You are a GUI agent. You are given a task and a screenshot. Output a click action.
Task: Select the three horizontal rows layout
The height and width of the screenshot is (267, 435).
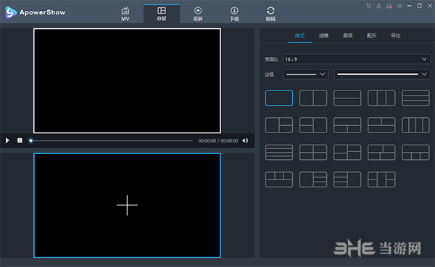tap(415, 98)
